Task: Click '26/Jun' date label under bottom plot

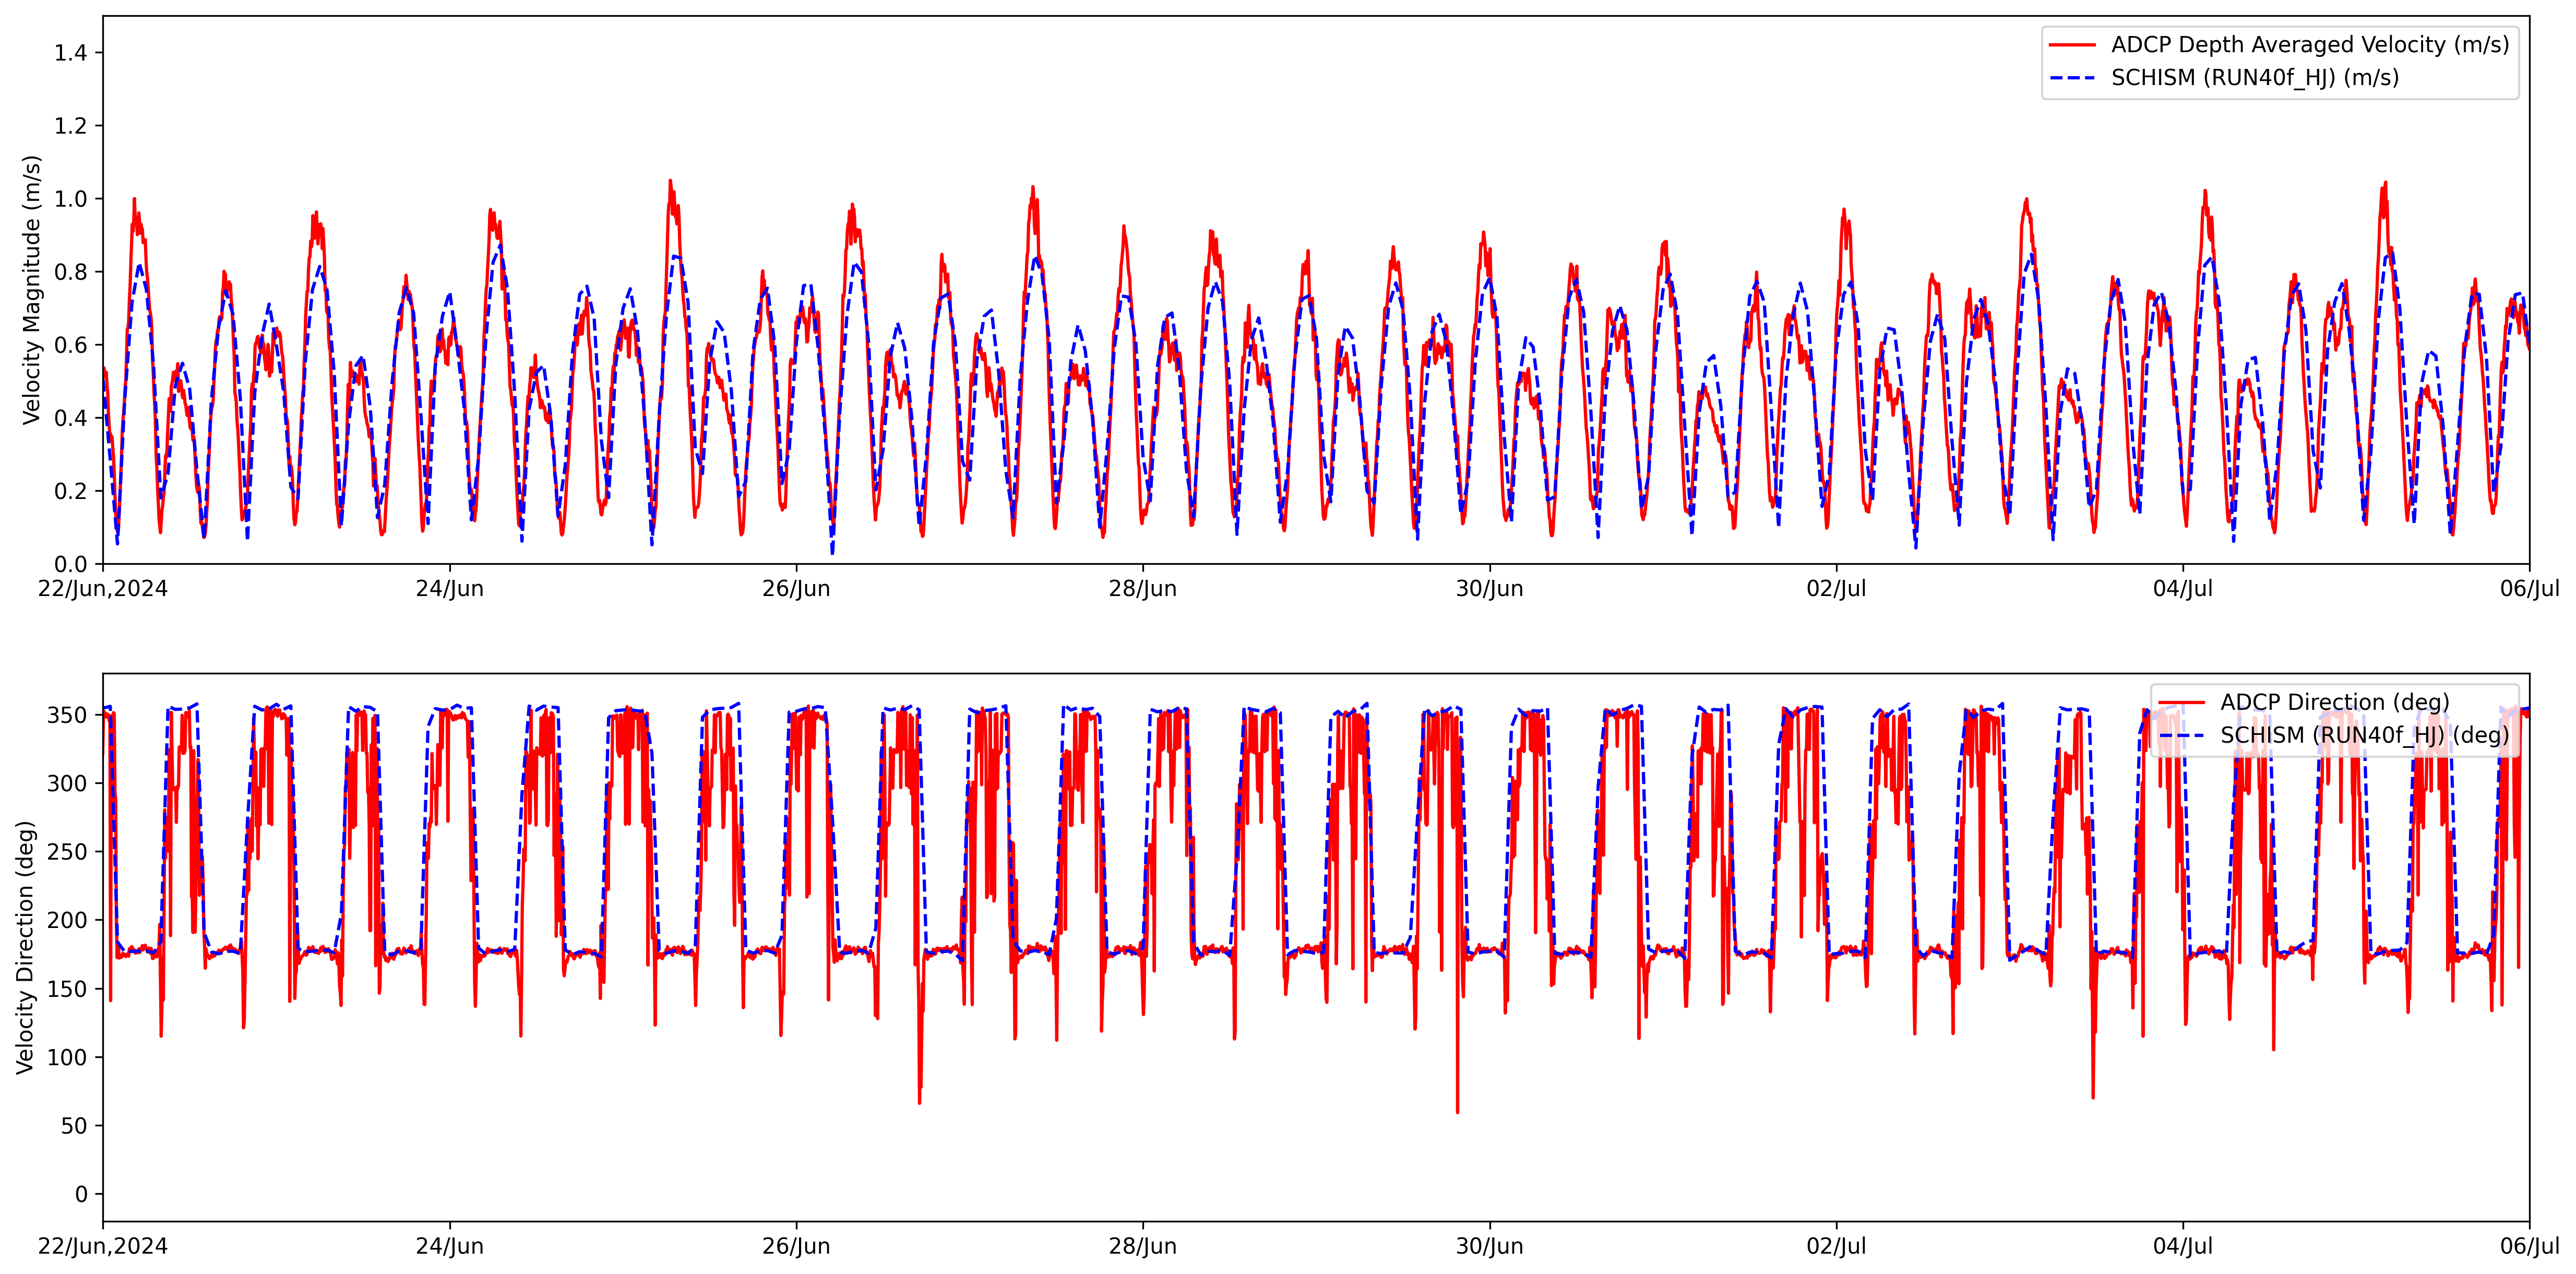Action: pos(796,1247)
